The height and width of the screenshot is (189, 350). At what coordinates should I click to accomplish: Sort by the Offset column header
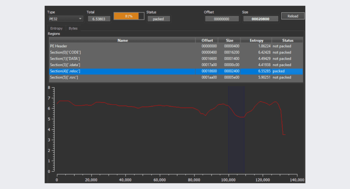point(207,40)
